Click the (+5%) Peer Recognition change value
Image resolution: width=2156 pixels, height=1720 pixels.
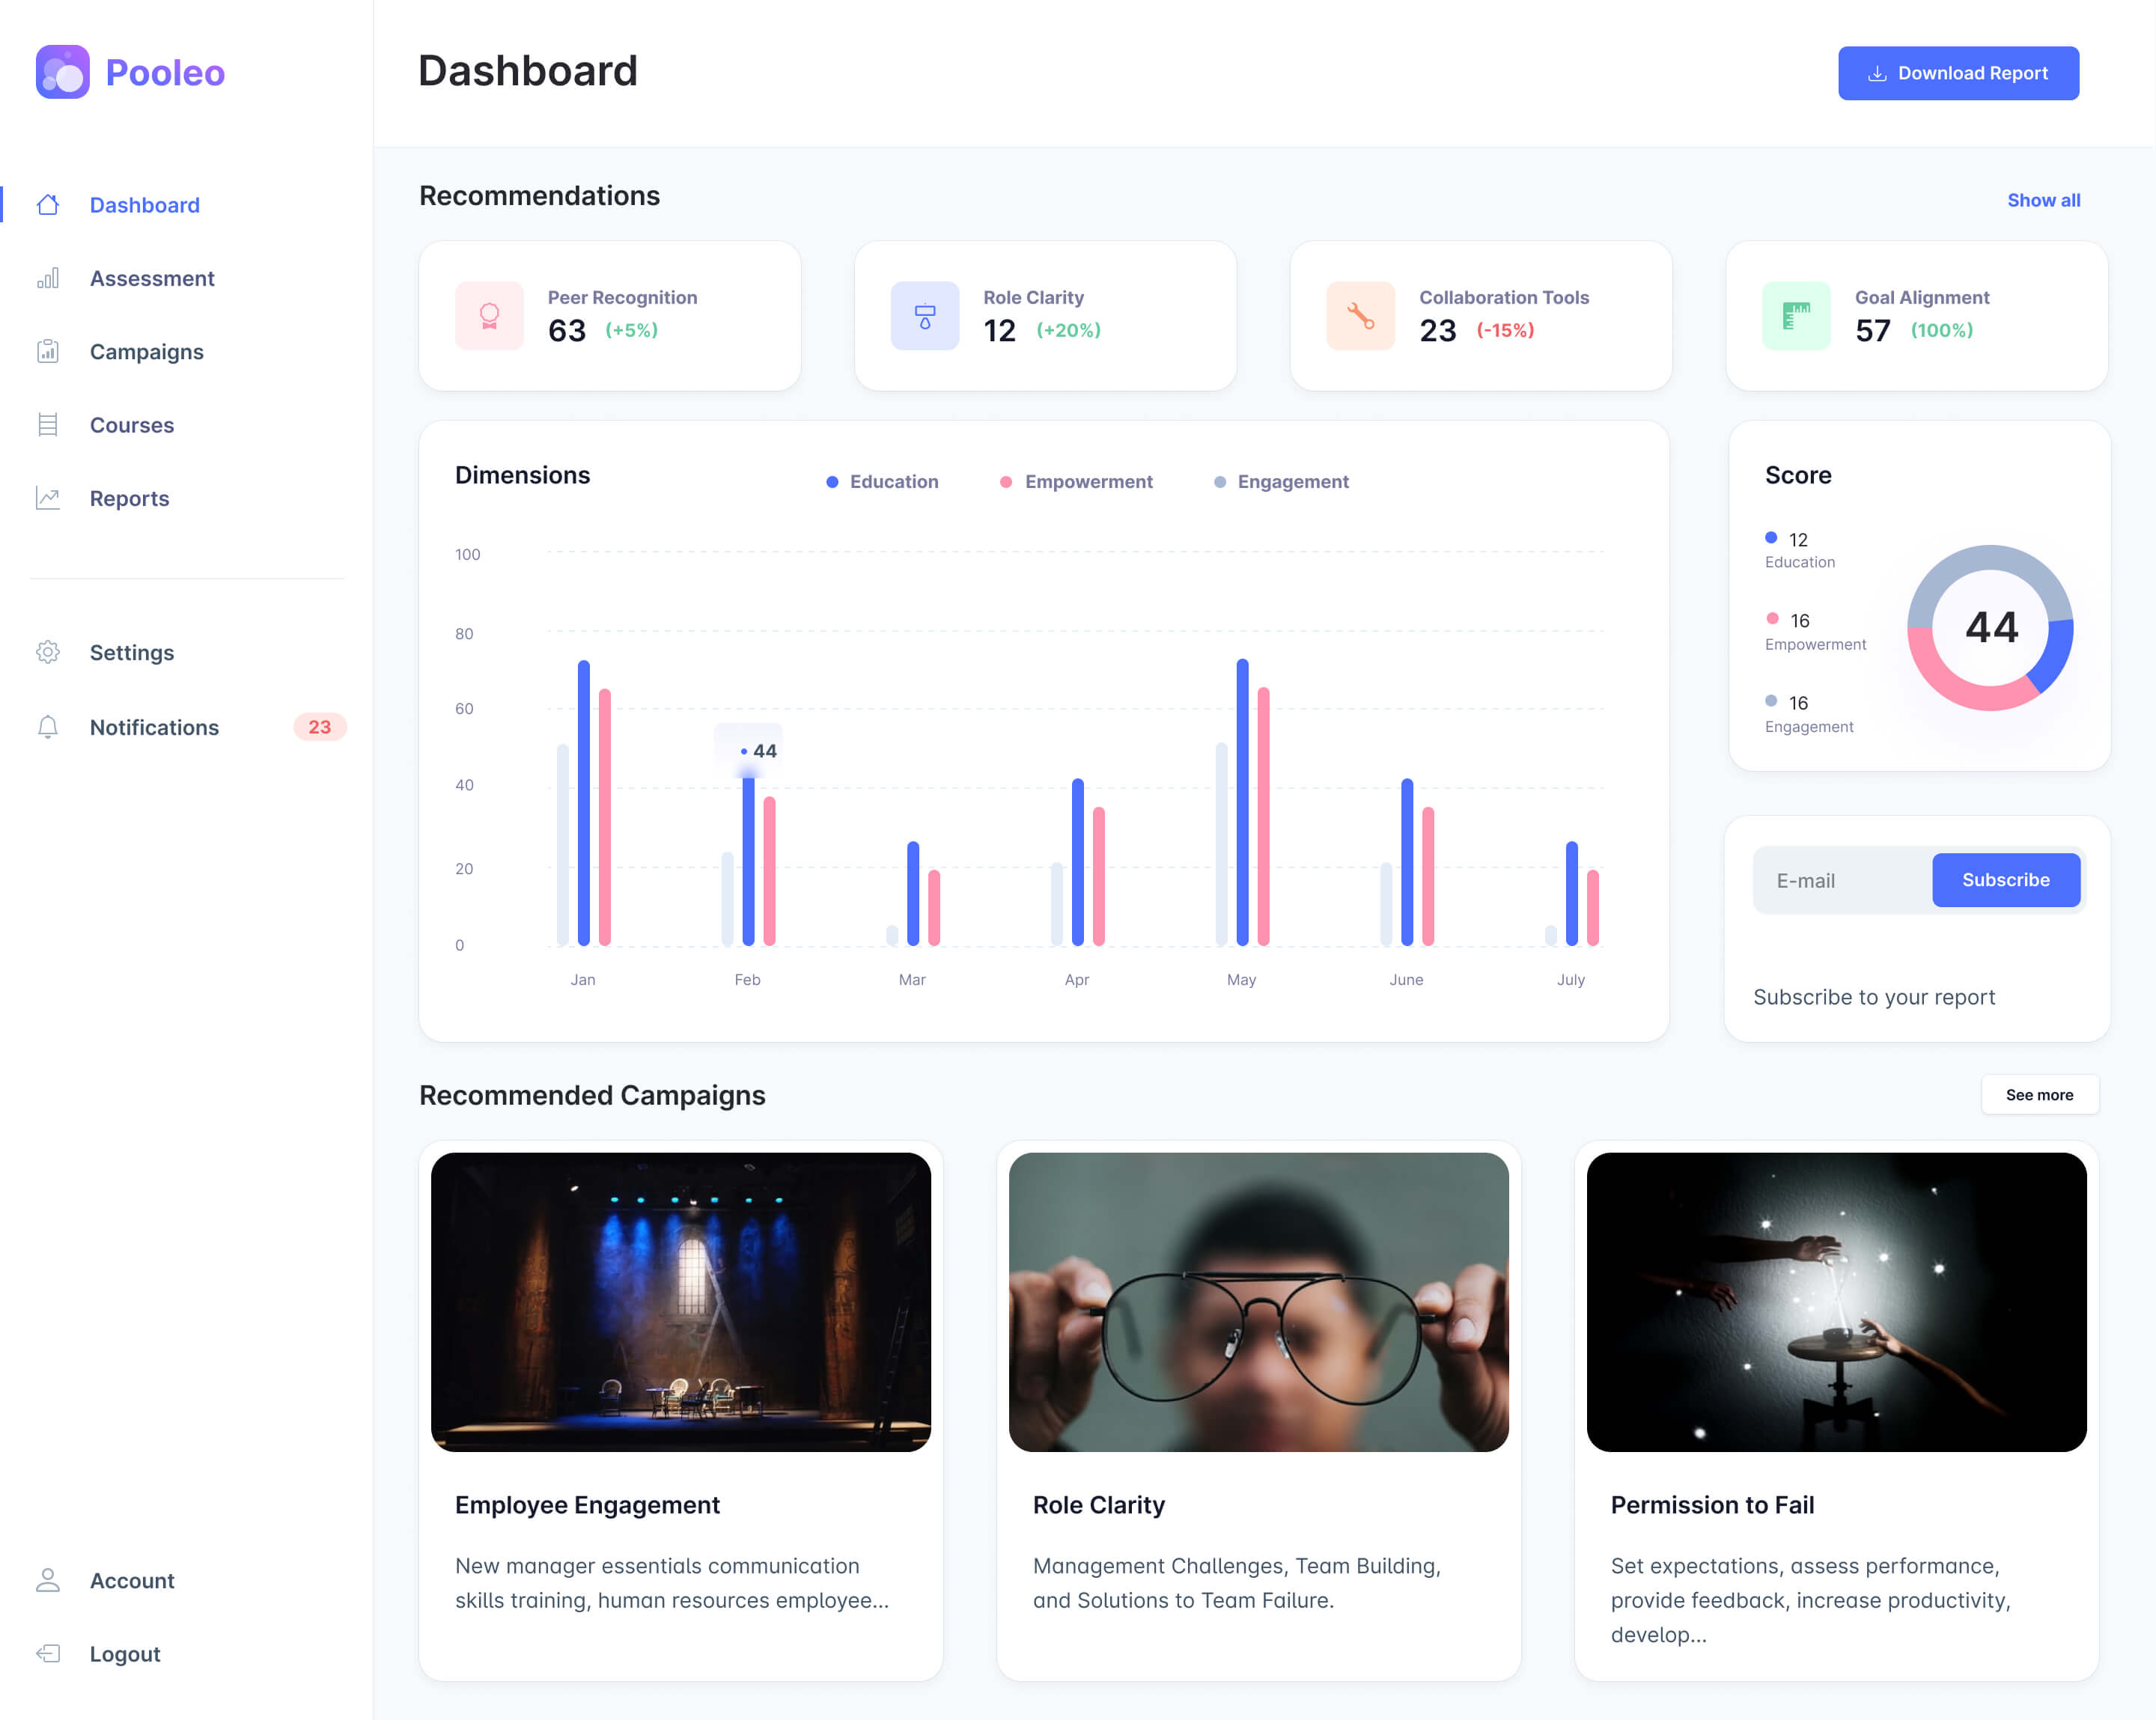click(632, 330)
